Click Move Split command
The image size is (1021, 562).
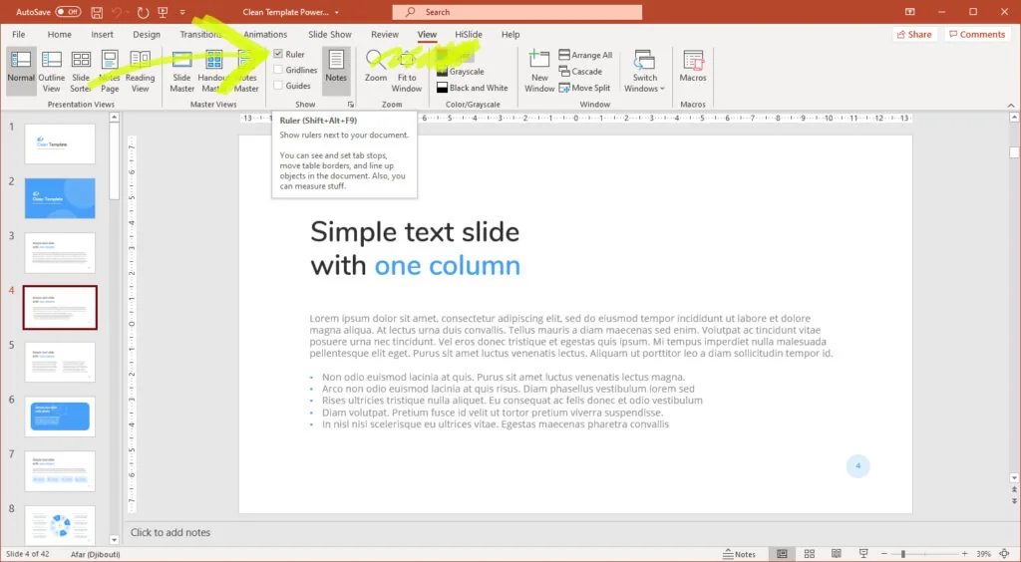coord(584,87)
